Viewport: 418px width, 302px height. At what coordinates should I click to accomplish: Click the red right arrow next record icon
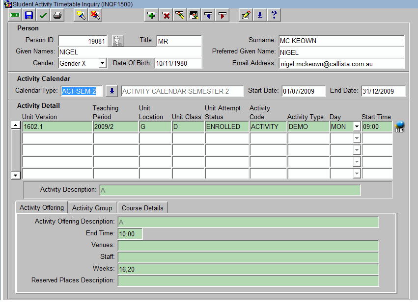(223, 15)
